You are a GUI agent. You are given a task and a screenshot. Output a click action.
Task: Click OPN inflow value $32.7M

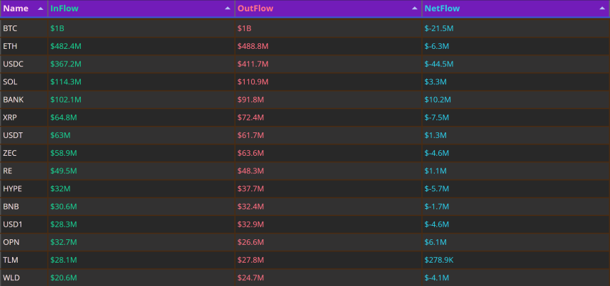[63, 242]
